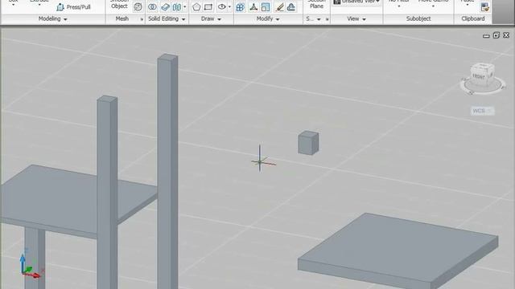The width and height of the screenshot is (515, 289).
Task: Click the mesh icon beside Smooth Object
Action: [x=138, y=7]
